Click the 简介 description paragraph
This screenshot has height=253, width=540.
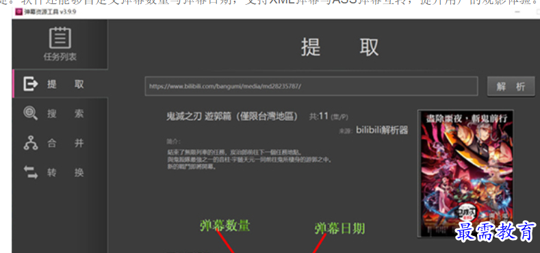point(249,159)
